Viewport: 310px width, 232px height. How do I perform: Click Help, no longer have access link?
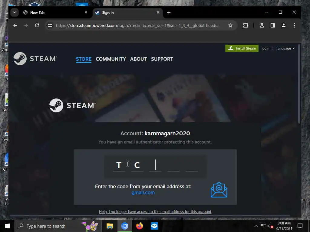coord(155,211)
